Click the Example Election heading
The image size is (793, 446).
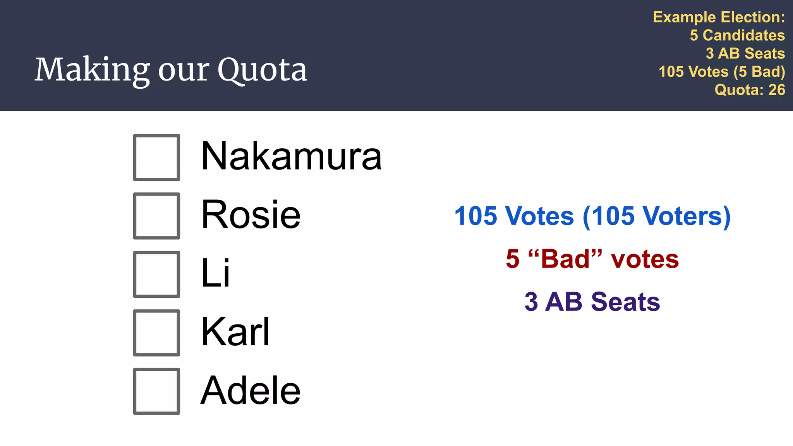[719, 17]
